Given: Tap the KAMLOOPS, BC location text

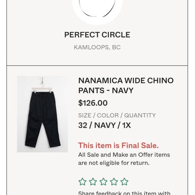Looking at the screenshot, I should click(97, 47).
